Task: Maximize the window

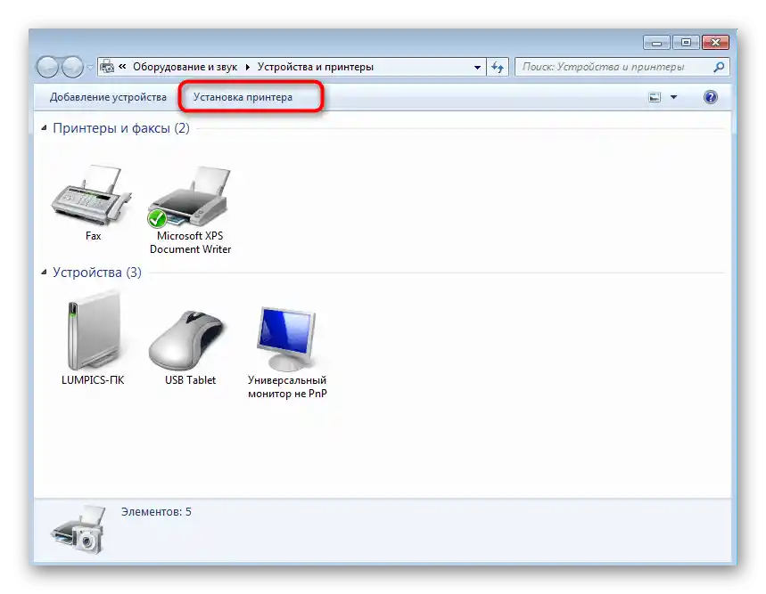Action: tap(686, 43)
